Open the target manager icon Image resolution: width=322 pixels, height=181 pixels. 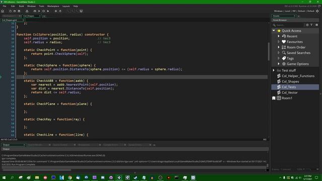(x=317, y=11)
